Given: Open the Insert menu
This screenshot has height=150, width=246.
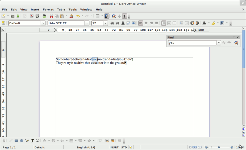Looking at the screenshot, I should 35,10.
